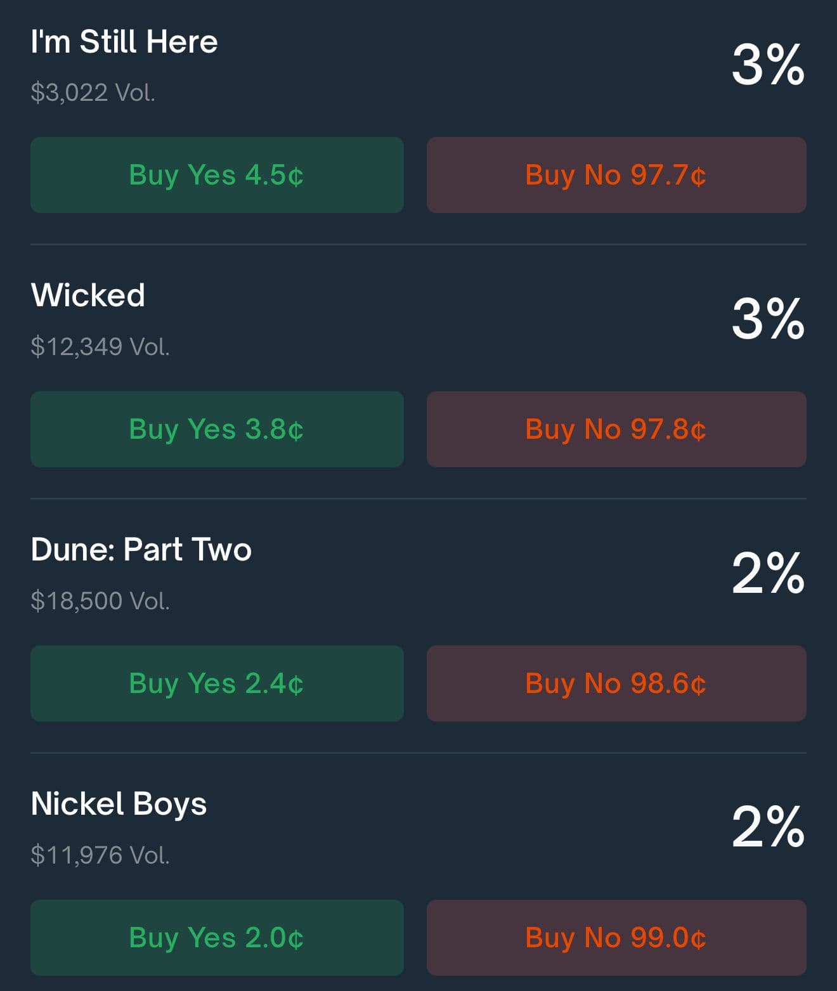Buy No on I'm Still Here at 97.7¢

click(x=616, y=175)
